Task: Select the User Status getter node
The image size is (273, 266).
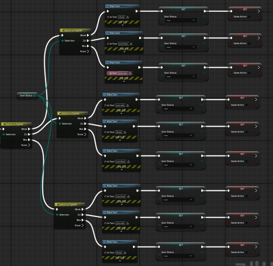Action: 26,96
